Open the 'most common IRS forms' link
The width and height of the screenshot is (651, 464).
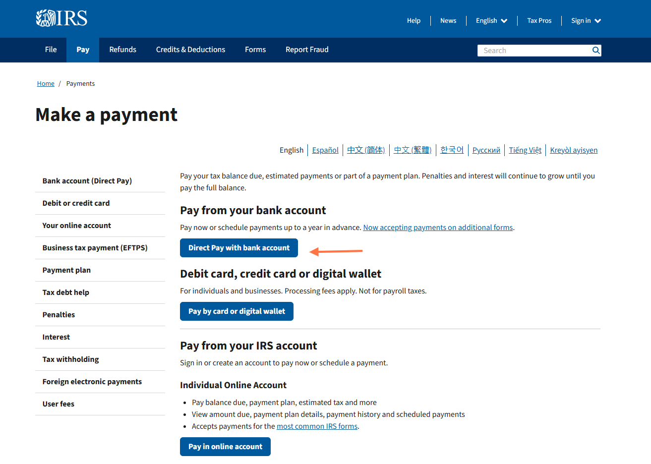[317, 426]
